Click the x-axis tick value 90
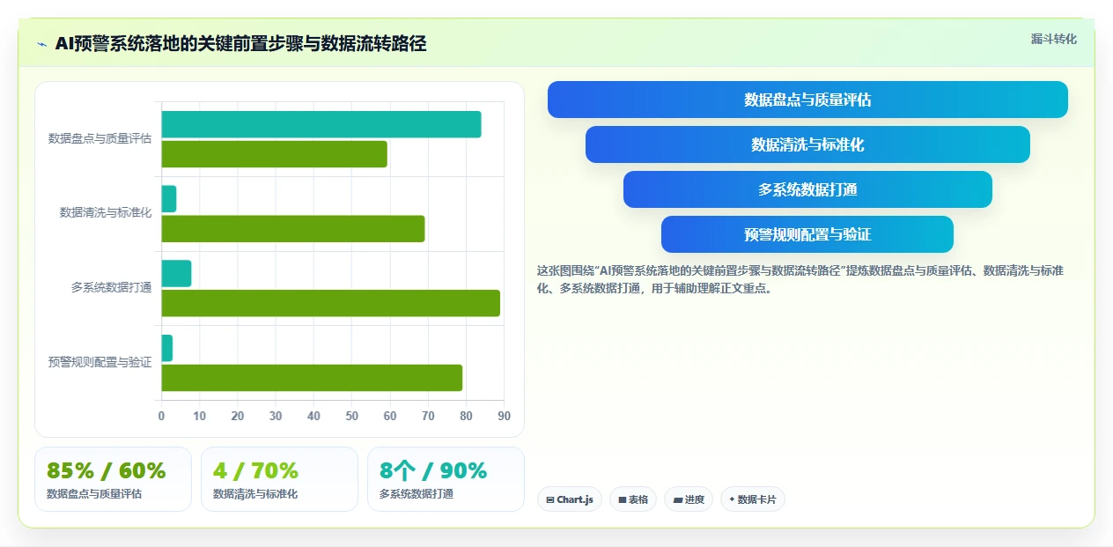The width and height of the screenshot is (1113, 547). click(x=505, y=416)
